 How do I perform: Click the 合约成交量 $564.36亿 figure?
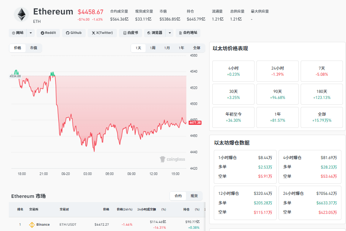(119, 19)
